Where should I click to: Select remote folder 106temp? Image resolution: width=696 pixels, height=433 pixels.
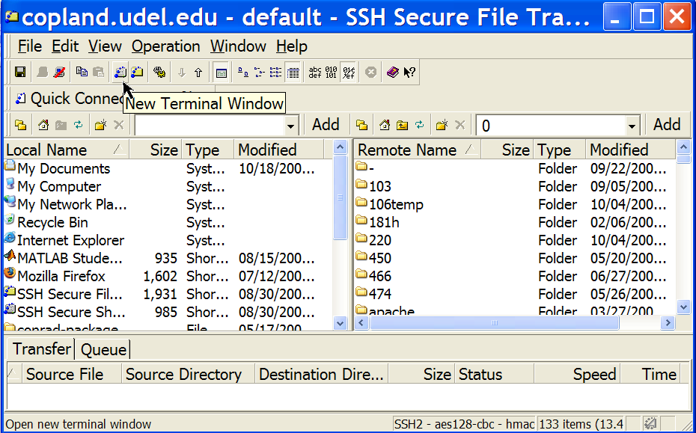point(396,204)
